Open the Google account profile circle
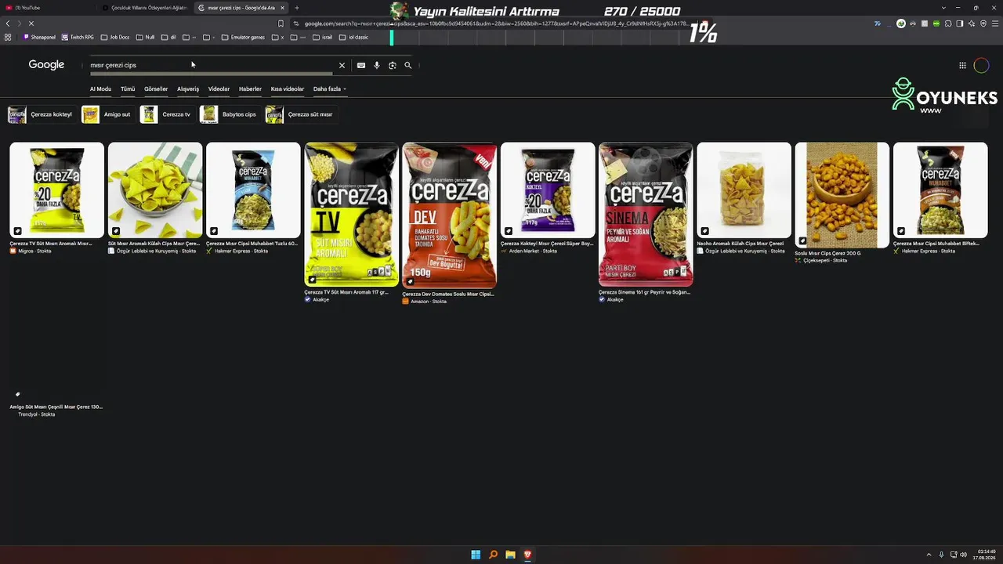 point(981,65)
